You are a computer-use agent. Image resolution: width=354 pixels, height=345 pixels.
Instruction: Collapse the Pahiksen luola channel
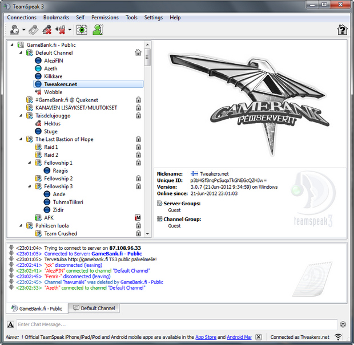click(21, 225)
